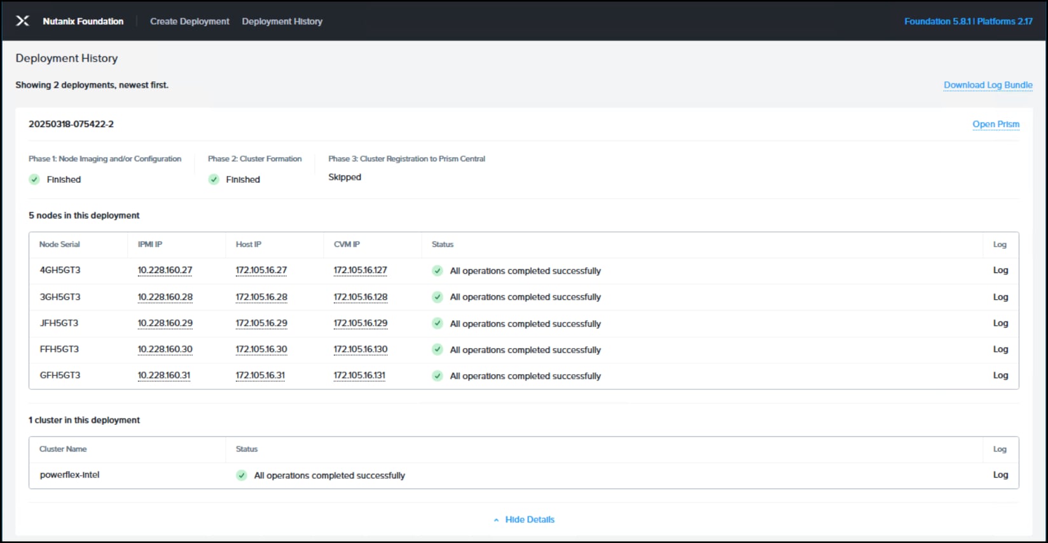Click the success check icon for node 4GH5GT3
The image size is (1048, 543).
438,271
